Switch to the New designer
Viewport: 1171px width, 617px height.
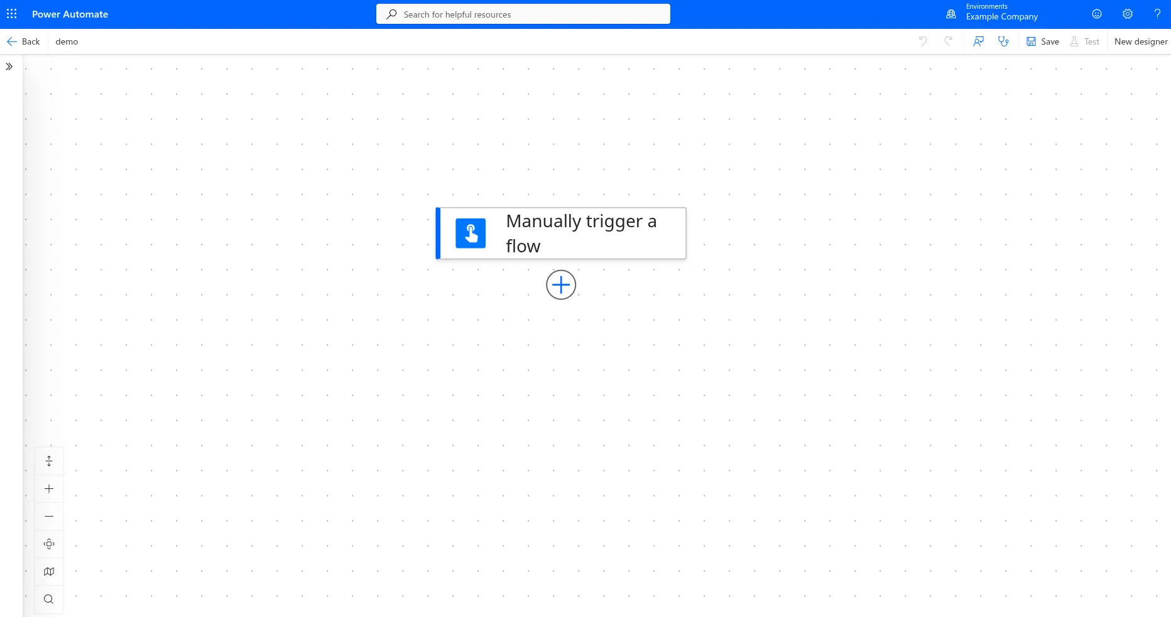pos(1141,41)
